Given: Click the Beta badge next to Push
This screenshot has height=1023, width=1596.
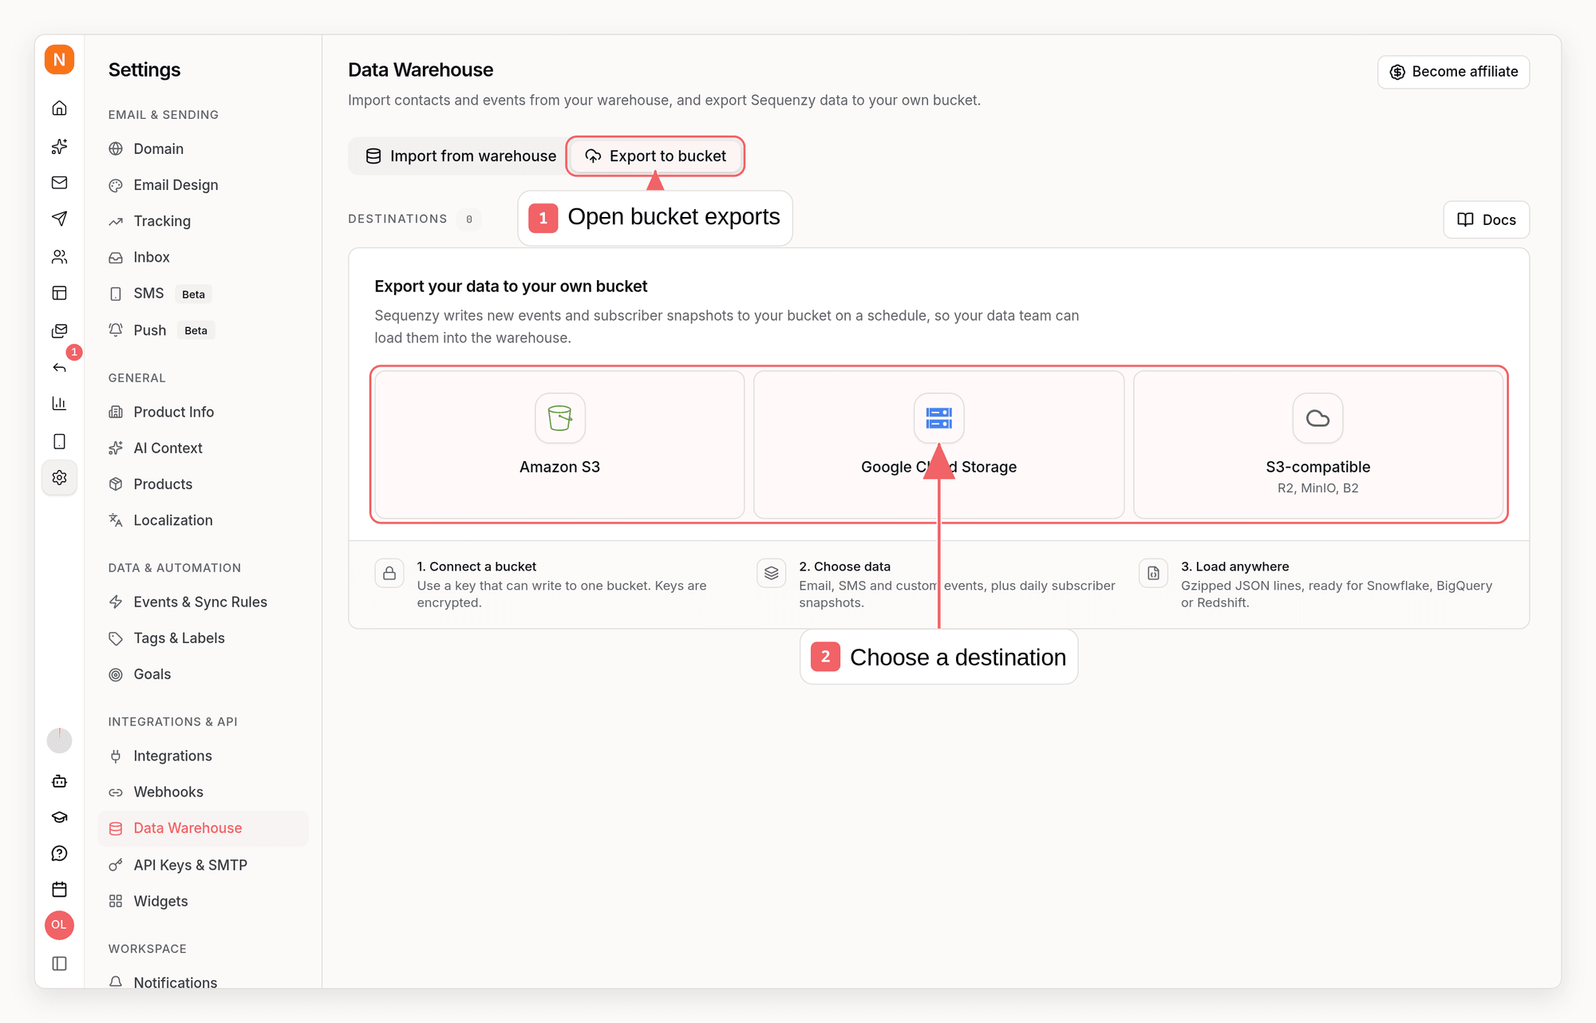Looking at the screenshot, I should click(196, 330).
